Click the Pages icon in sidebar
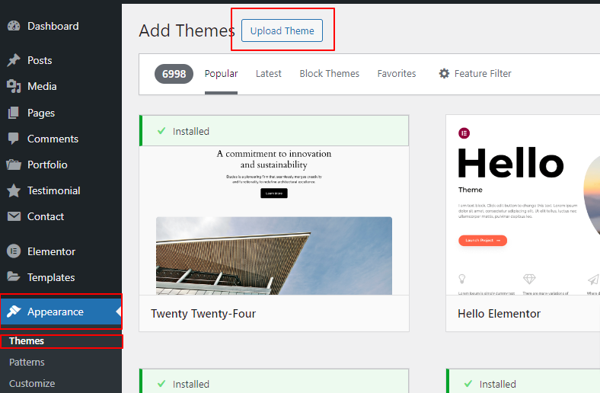Image resolution: width=600 pixels, height=393 pixels. (14, 113)
